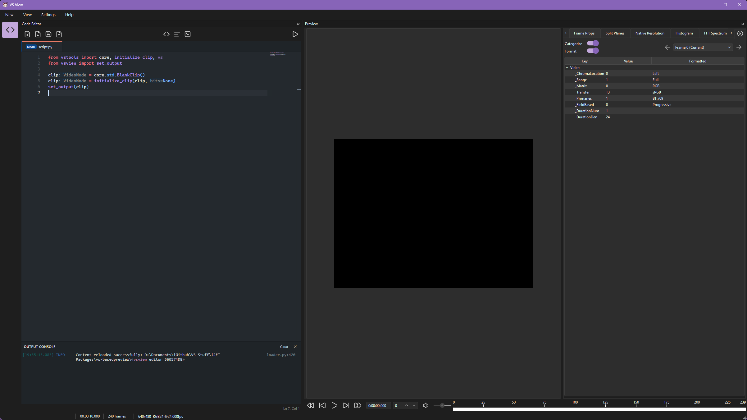
Task: Toggle the output console terminal icon
Action: pos(188,34)
